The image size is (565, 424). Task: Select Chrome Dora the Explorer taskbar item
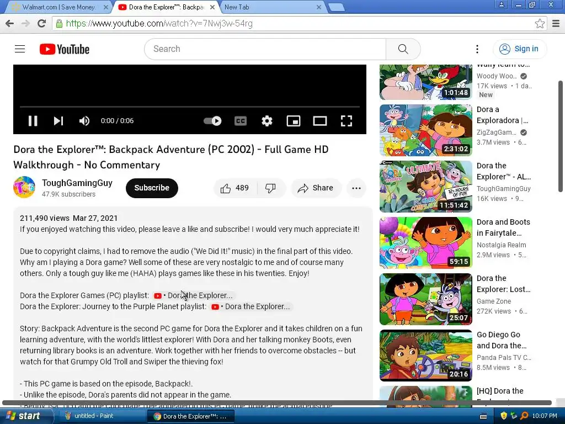point(191,416)
